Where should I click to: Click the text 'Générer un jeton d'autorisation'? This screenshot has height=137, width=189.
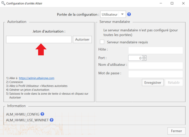(x=29, y=90)
